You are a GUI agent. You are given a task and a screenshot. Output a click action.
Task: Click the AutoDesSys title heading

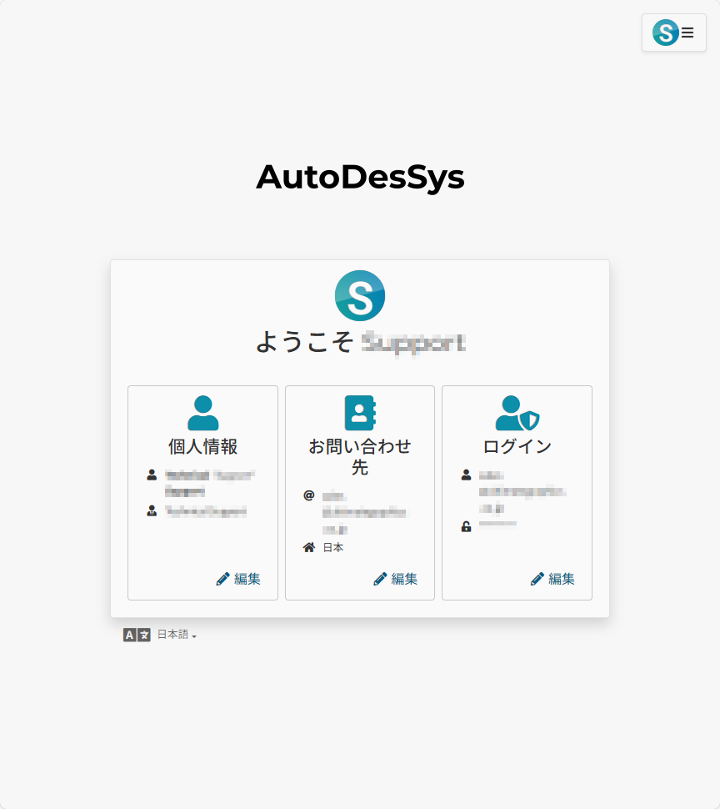point(360,177)
